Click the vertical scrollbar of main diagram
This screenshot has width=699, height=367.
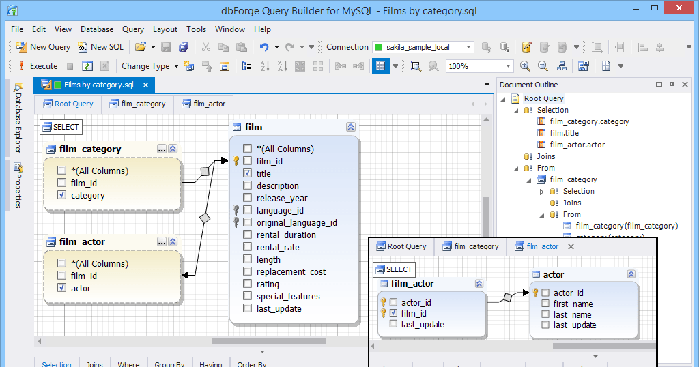tap(486, 216)
